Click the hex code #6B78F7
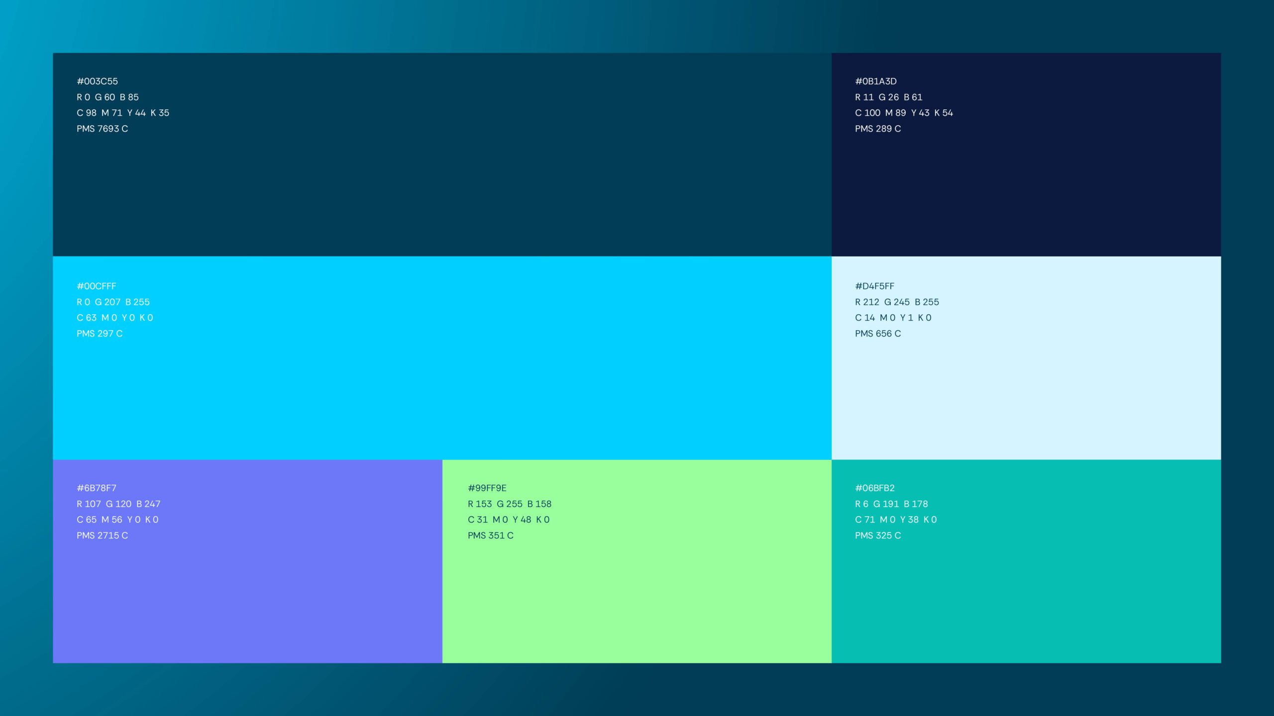The height and width of the screenshot is (716, 1274). coord(97,488)
